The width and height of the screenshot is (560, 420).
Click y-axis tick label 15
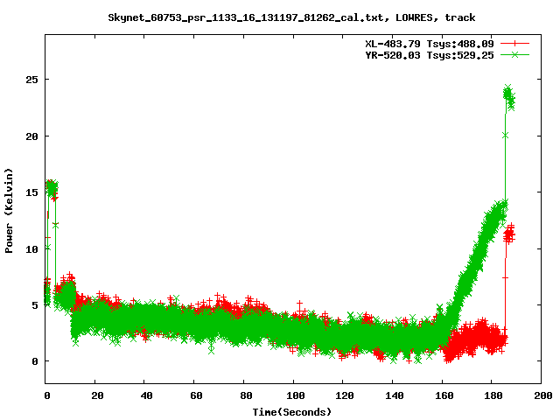31,192
